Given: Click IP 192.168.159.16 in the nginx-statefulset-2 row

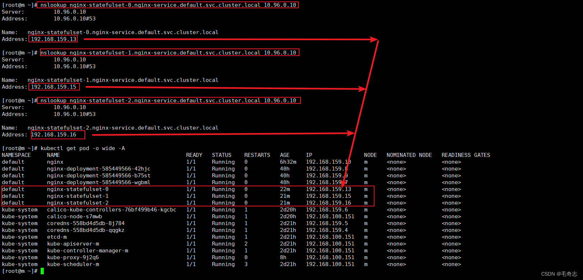Looking at the screenshot, I should 329,203.
